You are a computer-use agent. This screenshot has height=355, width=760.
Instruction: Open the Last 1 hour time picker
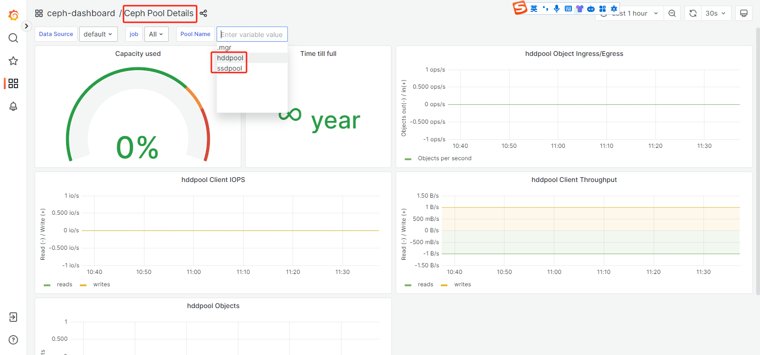[629, 13]
